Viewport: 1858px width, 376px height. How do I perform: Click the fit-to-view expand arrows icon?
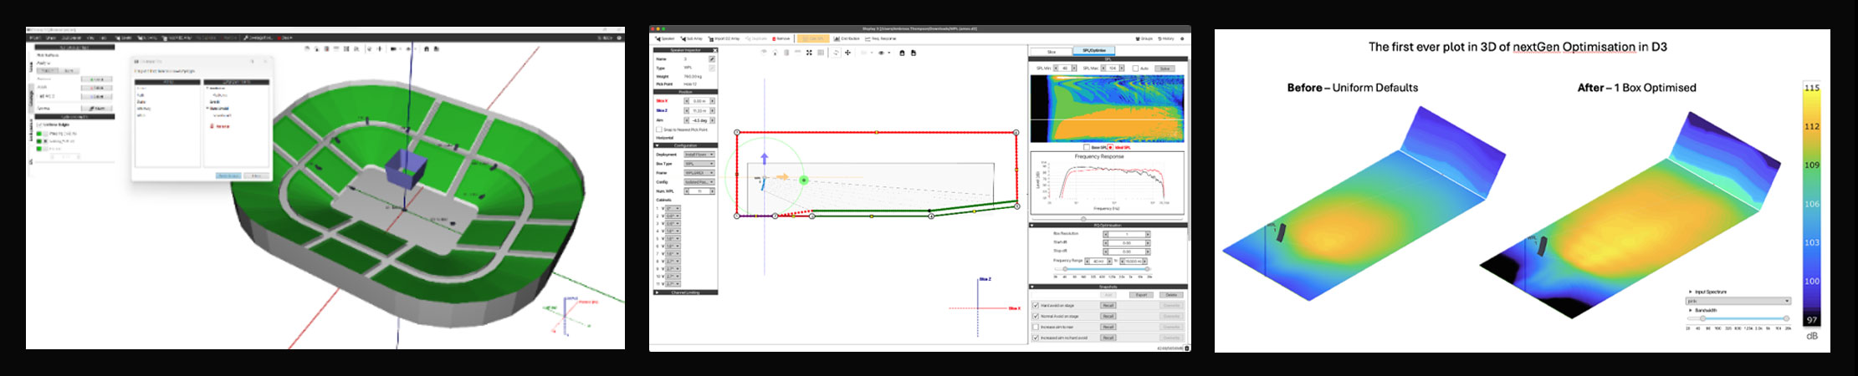coord(809,53)
